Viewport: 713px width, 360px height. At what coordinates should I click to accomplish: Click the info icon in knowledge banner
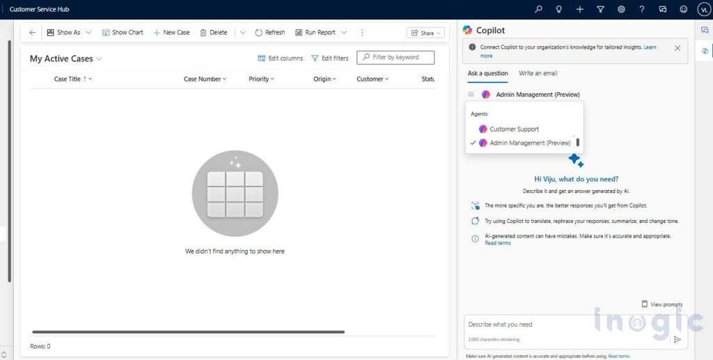pos(473,47)
